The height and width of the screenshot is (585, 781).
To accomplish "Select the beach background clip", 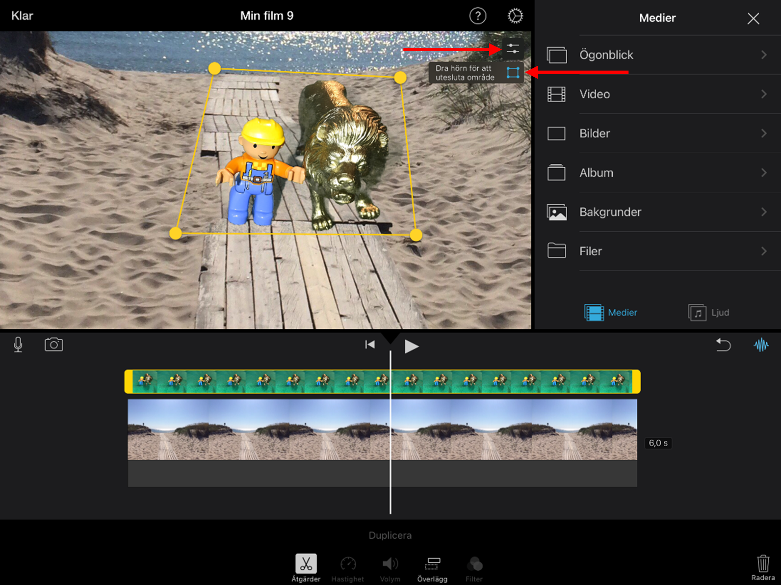I will [382, 430].
